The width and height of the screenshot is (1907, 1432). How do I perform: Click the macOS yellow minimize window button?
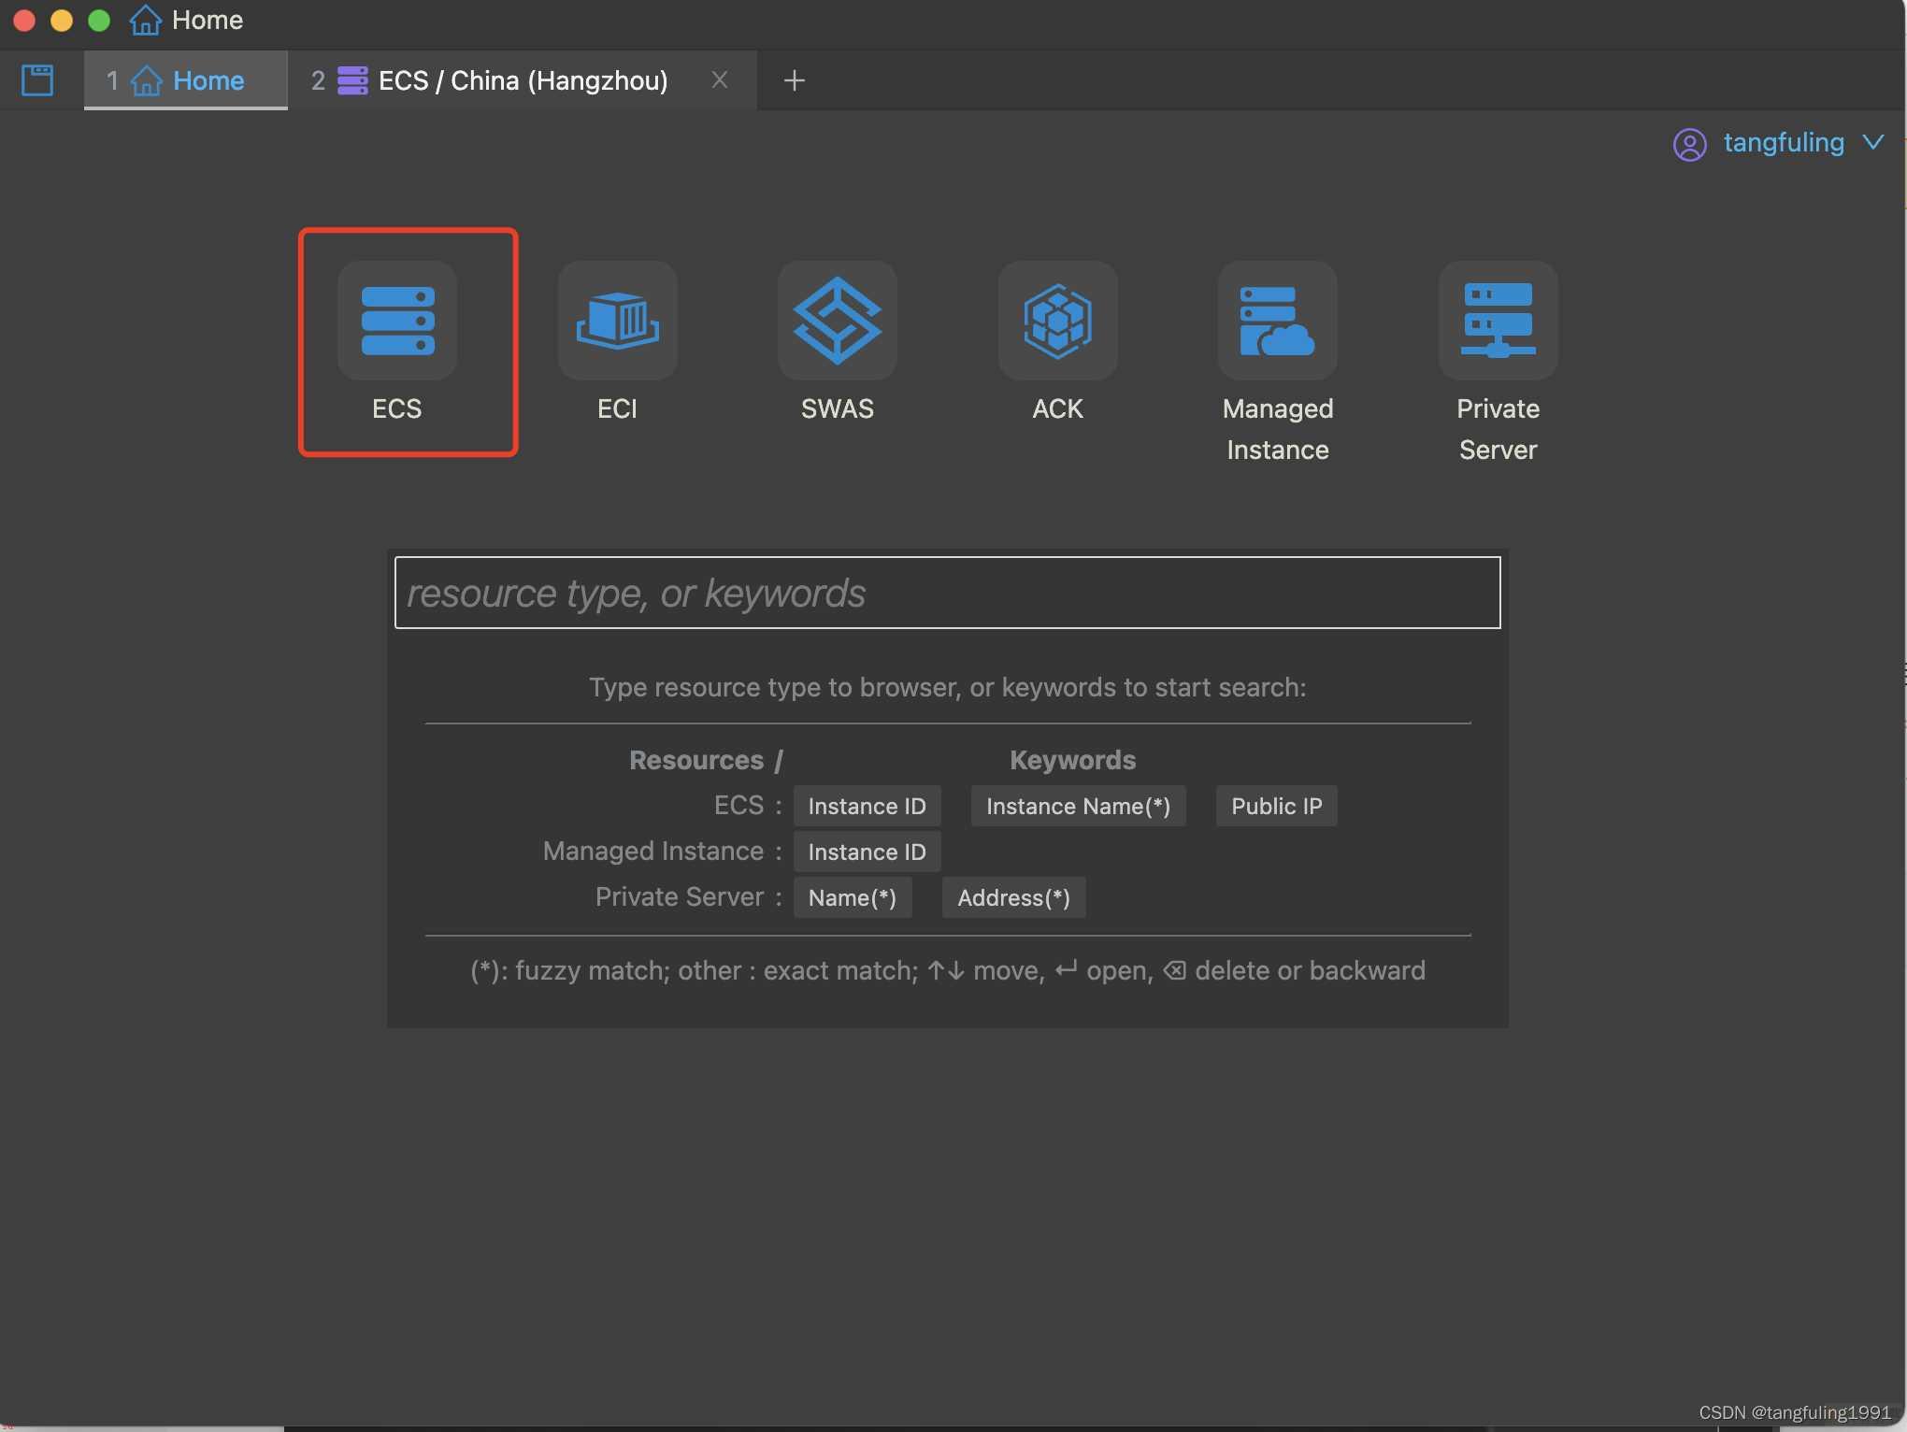tap(62, 21)
